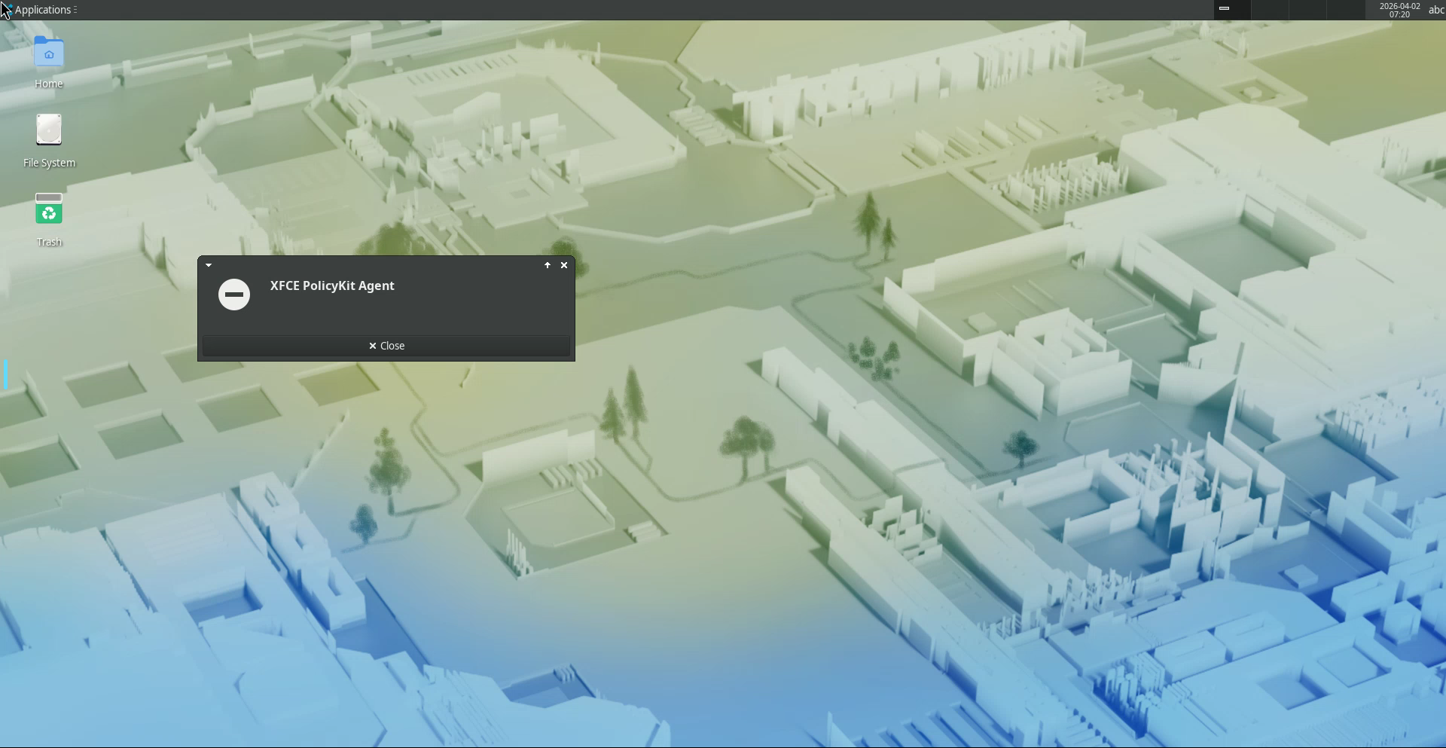Open the 'abc' user menu in panel
Viewport: 1446px width, 748px height.
[1435, 10]
